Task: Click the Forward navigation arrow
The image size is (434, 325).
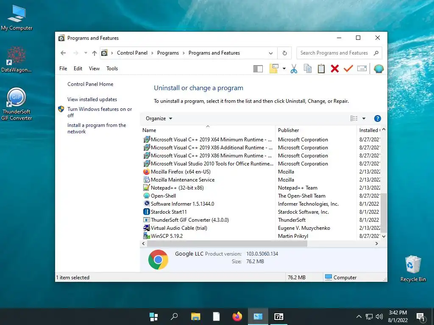Action: [x=76, y=53]
